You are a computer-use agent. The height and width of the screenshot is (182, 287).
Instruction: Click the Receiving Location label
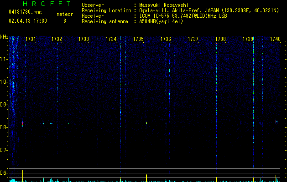[106, 10]
